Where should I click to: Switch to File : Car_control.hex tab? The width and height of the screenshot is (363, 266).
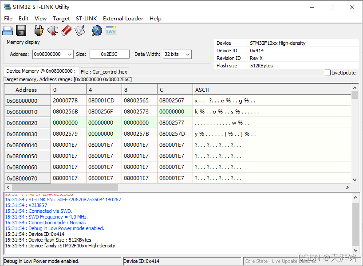pos(104,72)
